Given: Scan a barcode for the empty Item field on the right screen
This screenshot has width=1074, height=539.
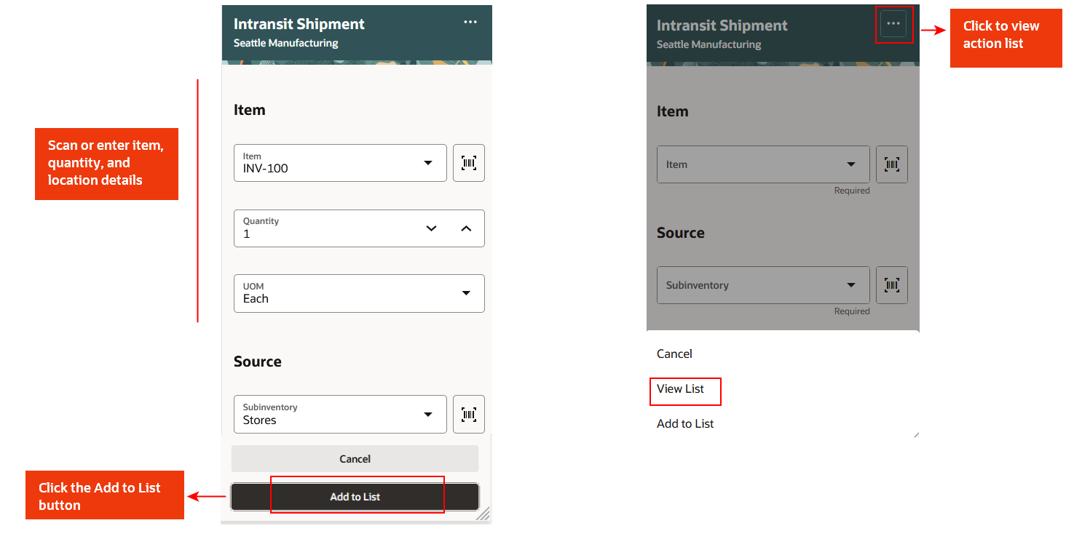Looking at the screenshot, I should [892, 164].
